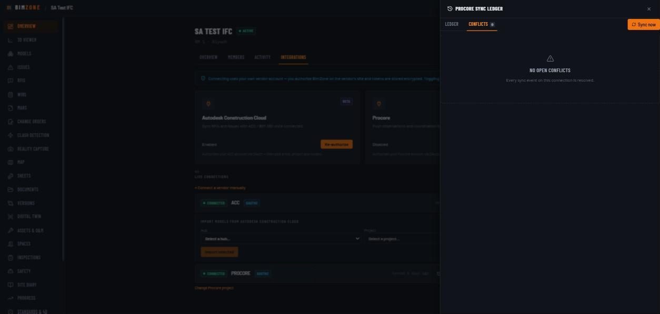Open the Select a hub dropdown

281,239
